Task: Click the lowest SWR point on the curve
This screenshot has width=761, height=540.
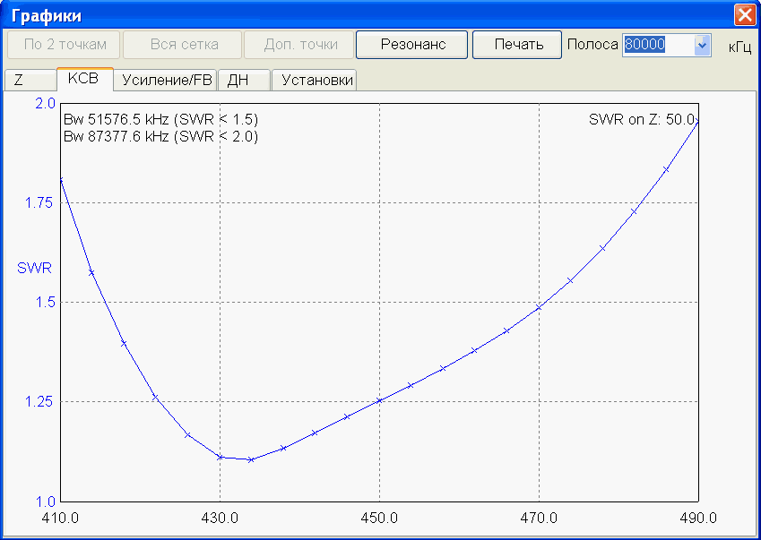Action: [252, 459]
